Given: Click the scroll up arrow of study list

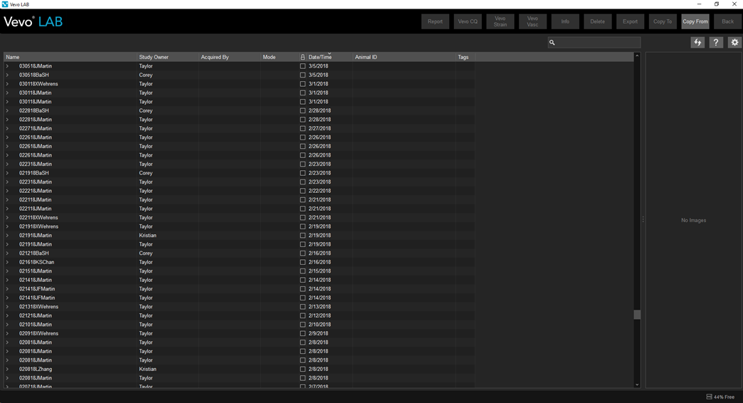Looking at the screenshot, I should pos(637,56).
